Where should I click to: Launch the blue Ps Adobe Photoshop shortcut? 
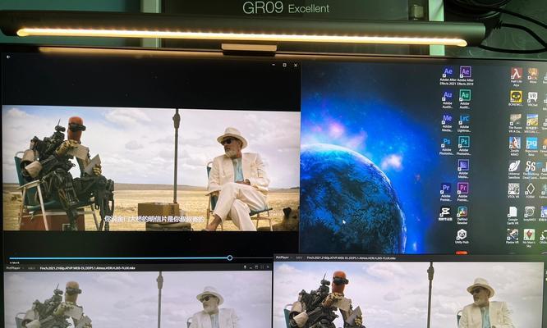coord(447,146)
